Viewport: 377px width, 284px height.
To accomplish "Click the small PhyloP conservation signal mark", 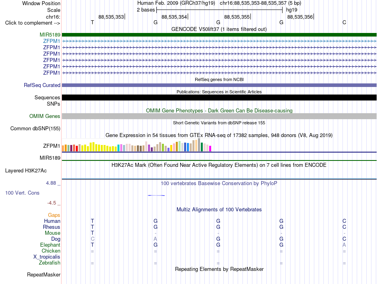I will tap(156, 195).
